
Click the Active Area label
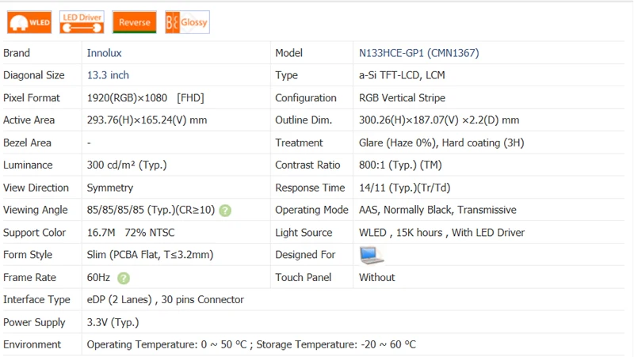tap(29, 120)
